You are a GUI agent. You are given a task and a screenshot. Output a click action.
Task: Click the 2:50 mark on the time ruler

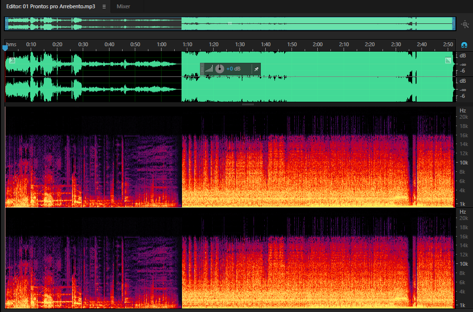(448, 44)
